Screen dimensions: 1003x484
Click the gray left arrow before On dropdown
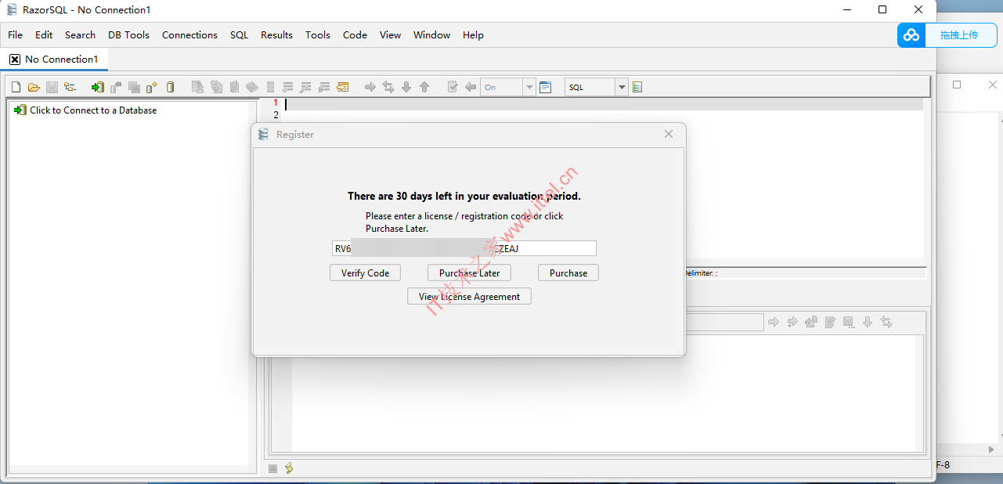click(471, 87)
